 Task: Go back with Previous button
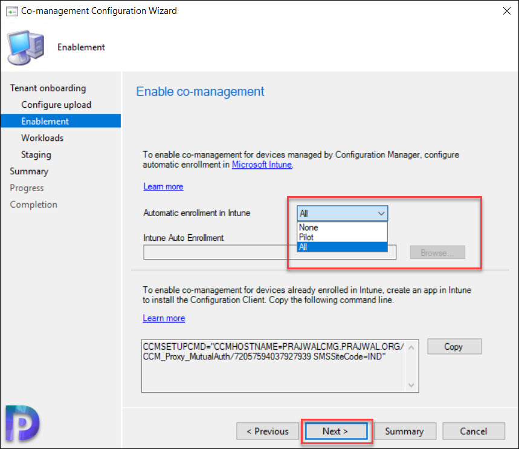tap(268, 431)
